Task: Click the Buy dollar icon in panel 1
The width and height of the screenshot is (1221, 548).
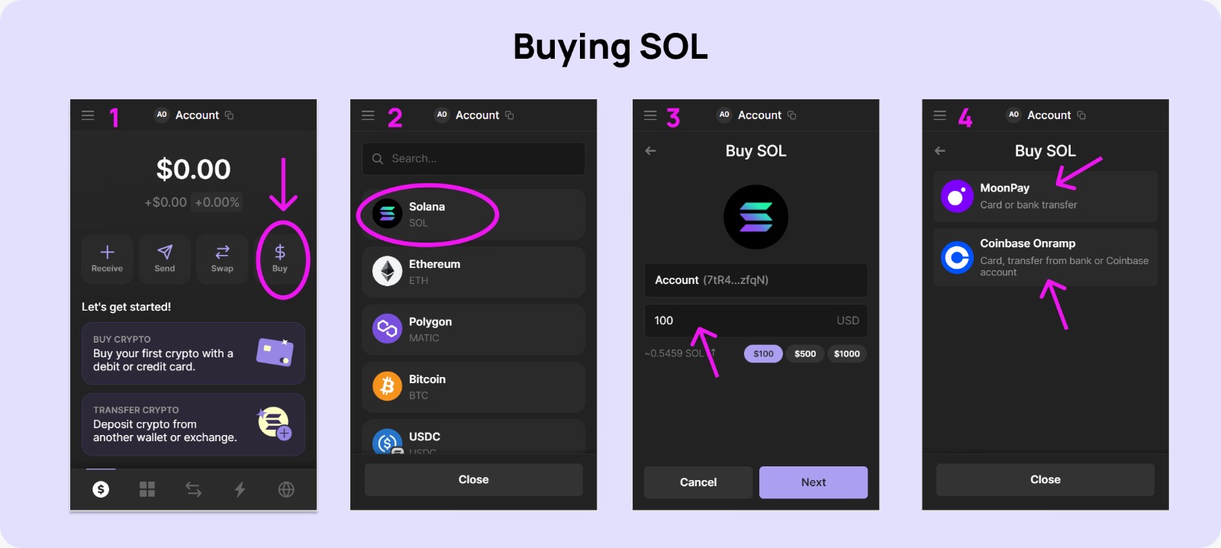Action: tap(280, 252)
